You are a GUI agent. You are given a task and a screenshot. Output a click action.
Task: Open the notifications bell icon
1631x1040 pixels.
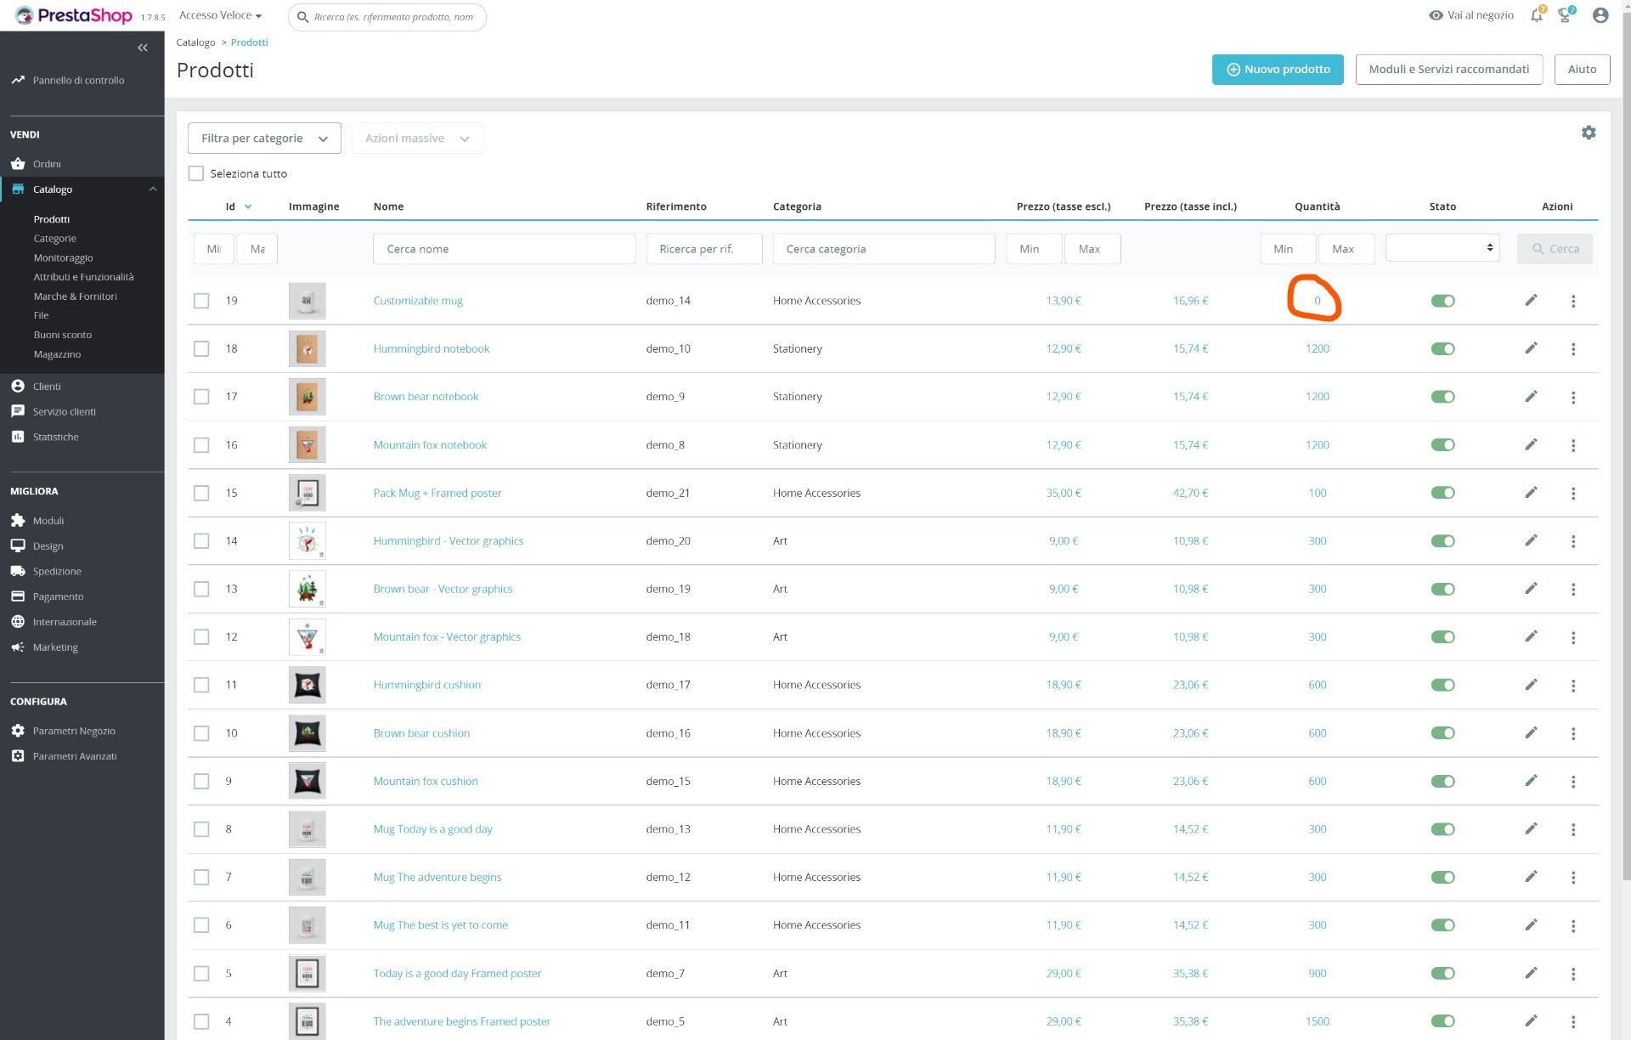(1536, 15)
